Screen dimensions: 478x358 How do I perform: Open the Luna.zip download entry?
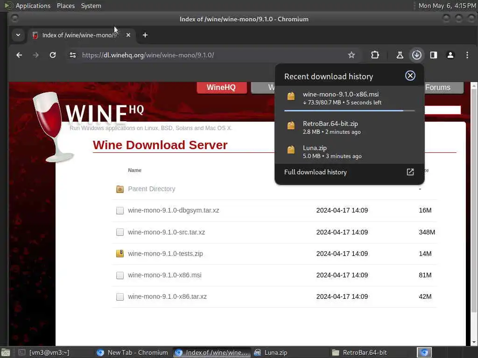[x=349, y=151]
